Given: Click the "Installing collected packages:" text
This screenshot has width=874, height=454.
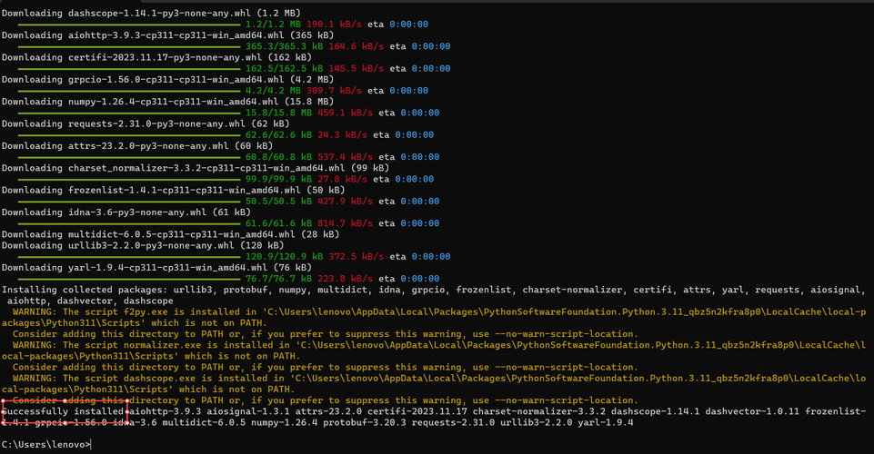Looking at the screenshot, I should [85, 290].
